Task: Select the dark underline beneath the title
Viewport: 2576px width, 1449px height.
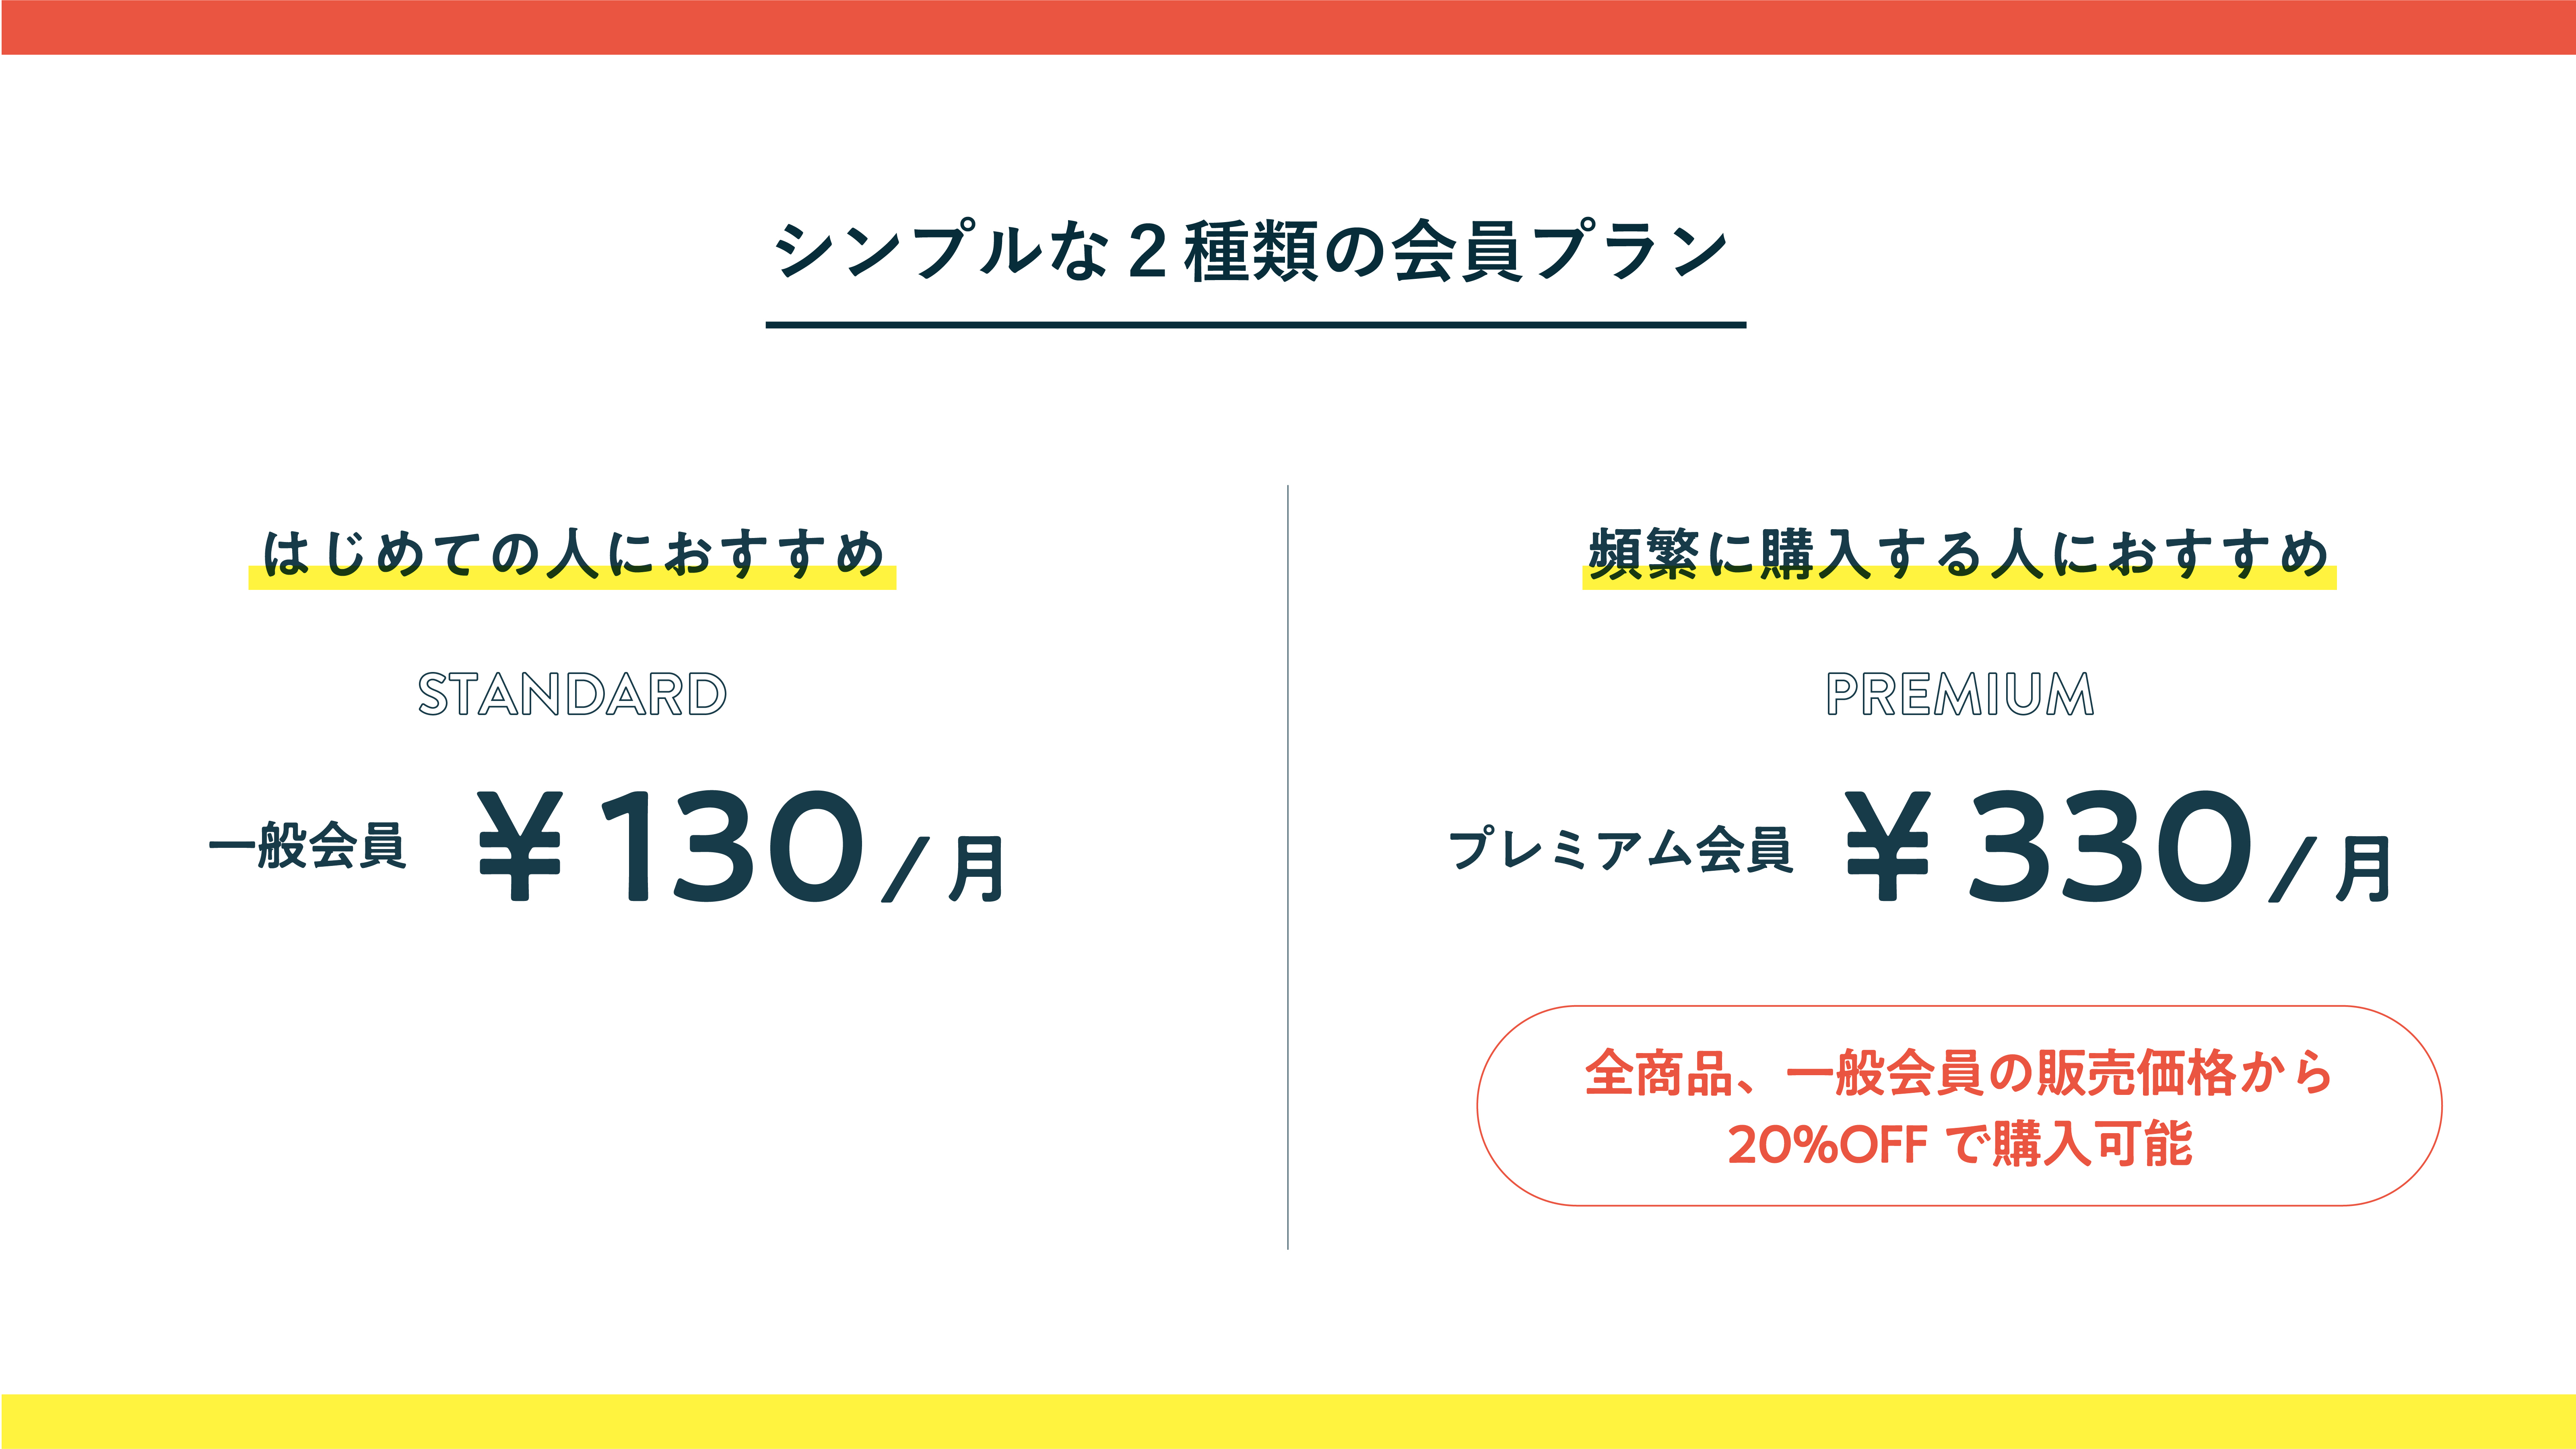Action: [1255, 325]
